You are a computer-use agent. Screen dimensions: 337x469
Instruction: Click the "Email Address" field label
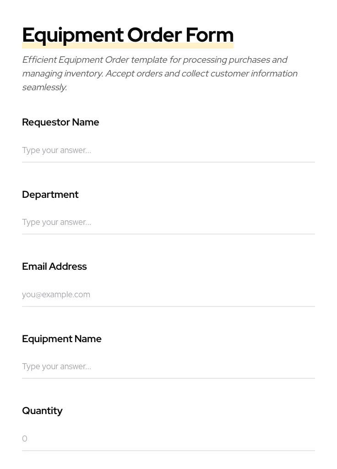pyautogui.click(x=54, y=267)
